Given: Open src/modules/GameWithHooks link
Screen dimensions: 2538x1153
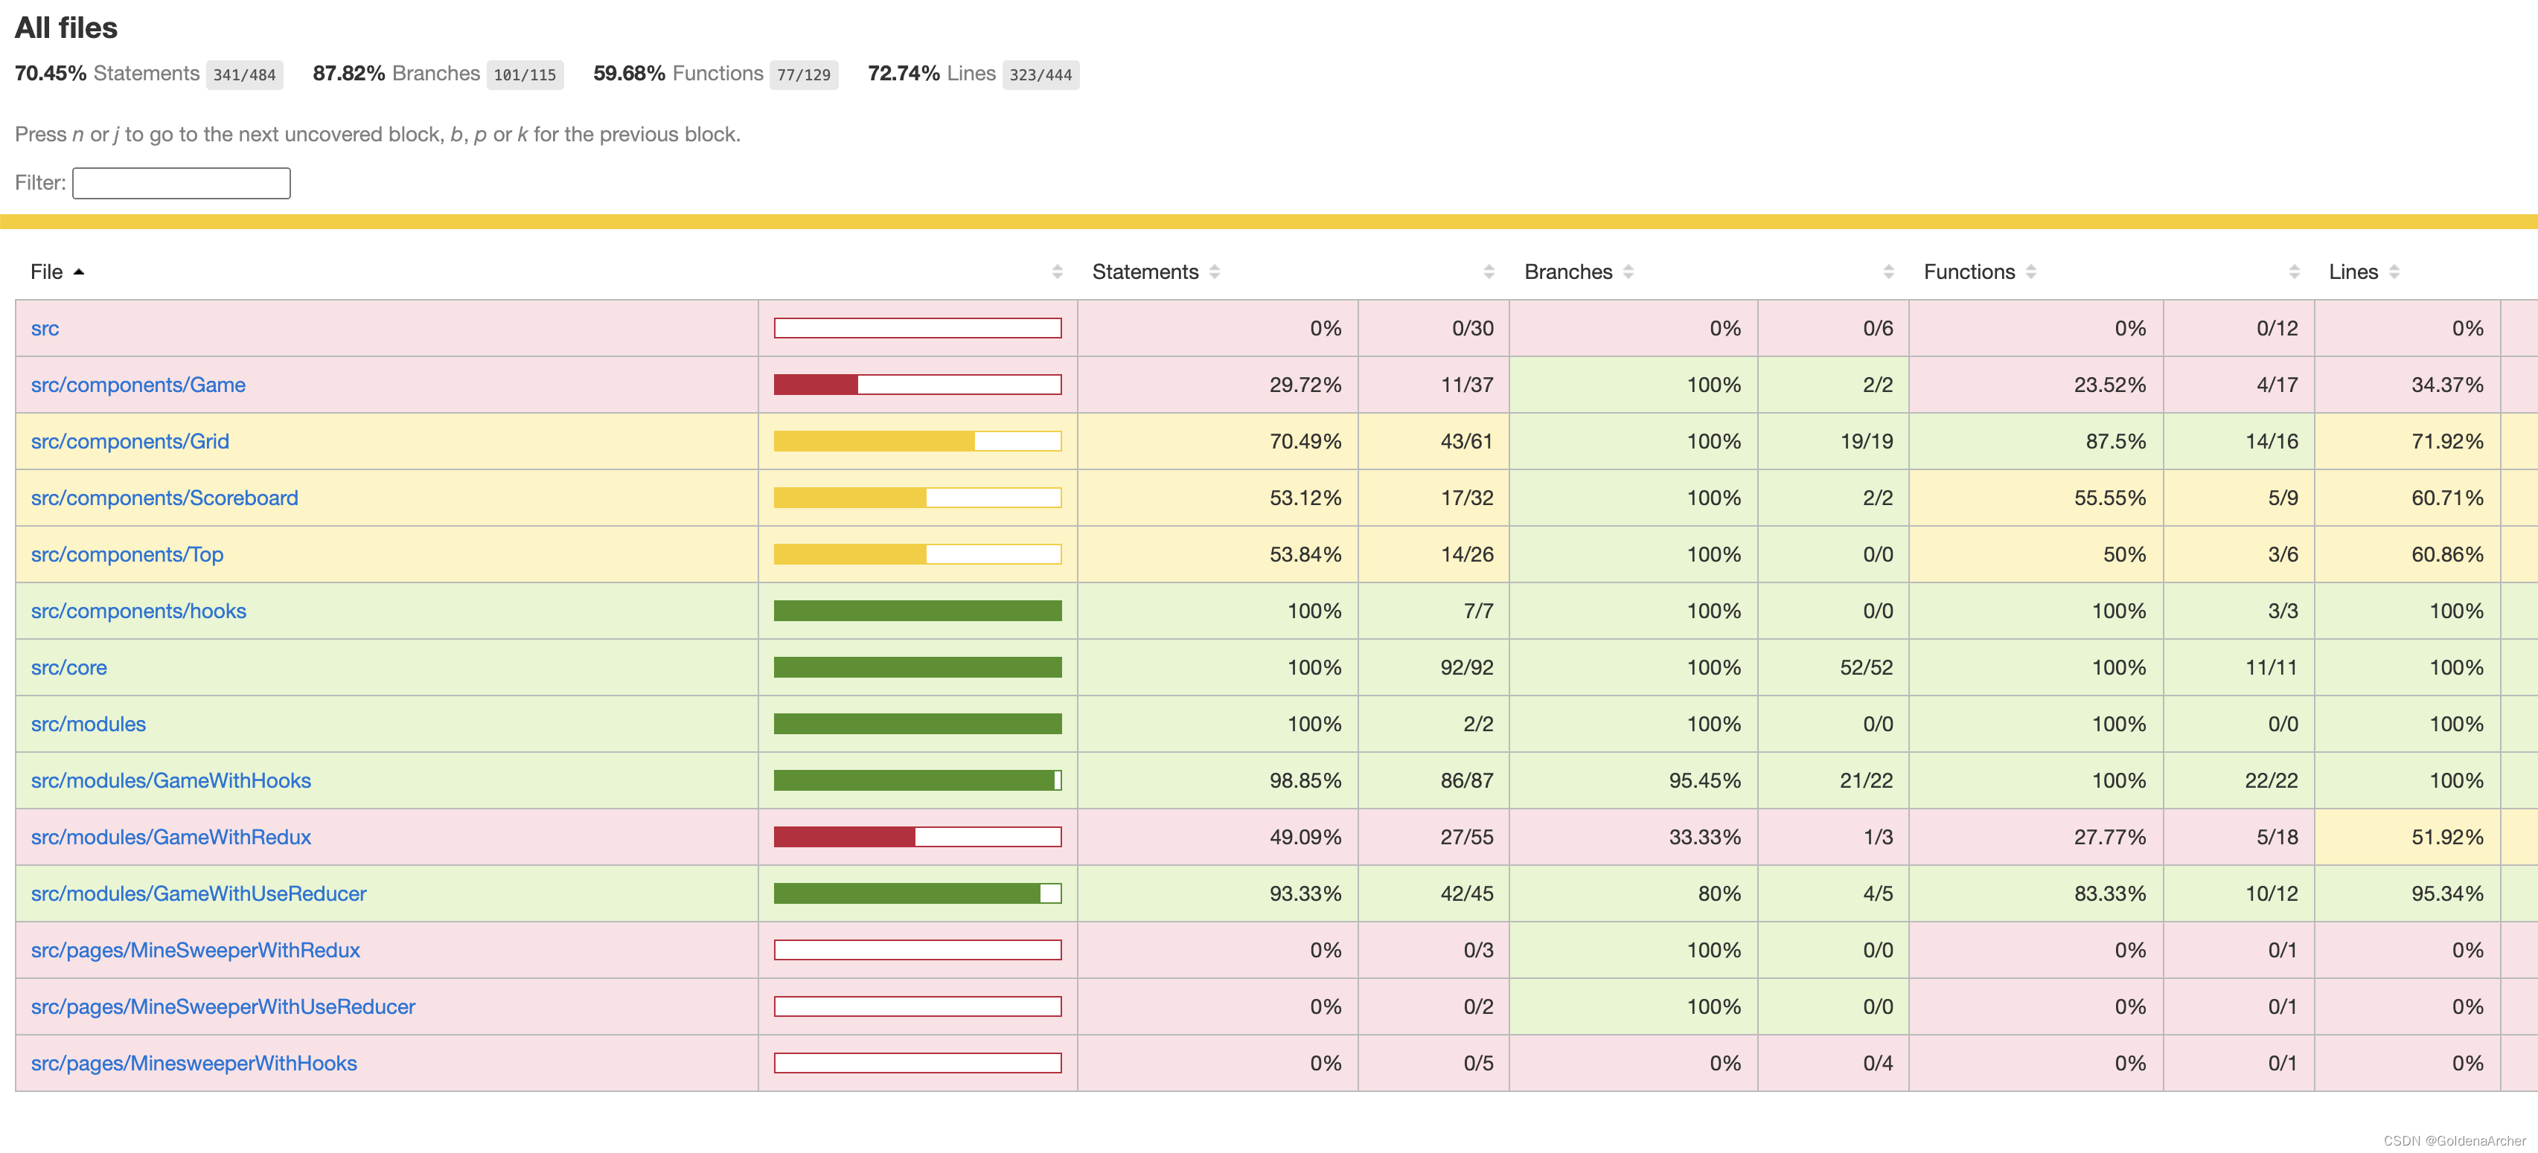Looking at the screenshot, I should [x=171, y=781].
